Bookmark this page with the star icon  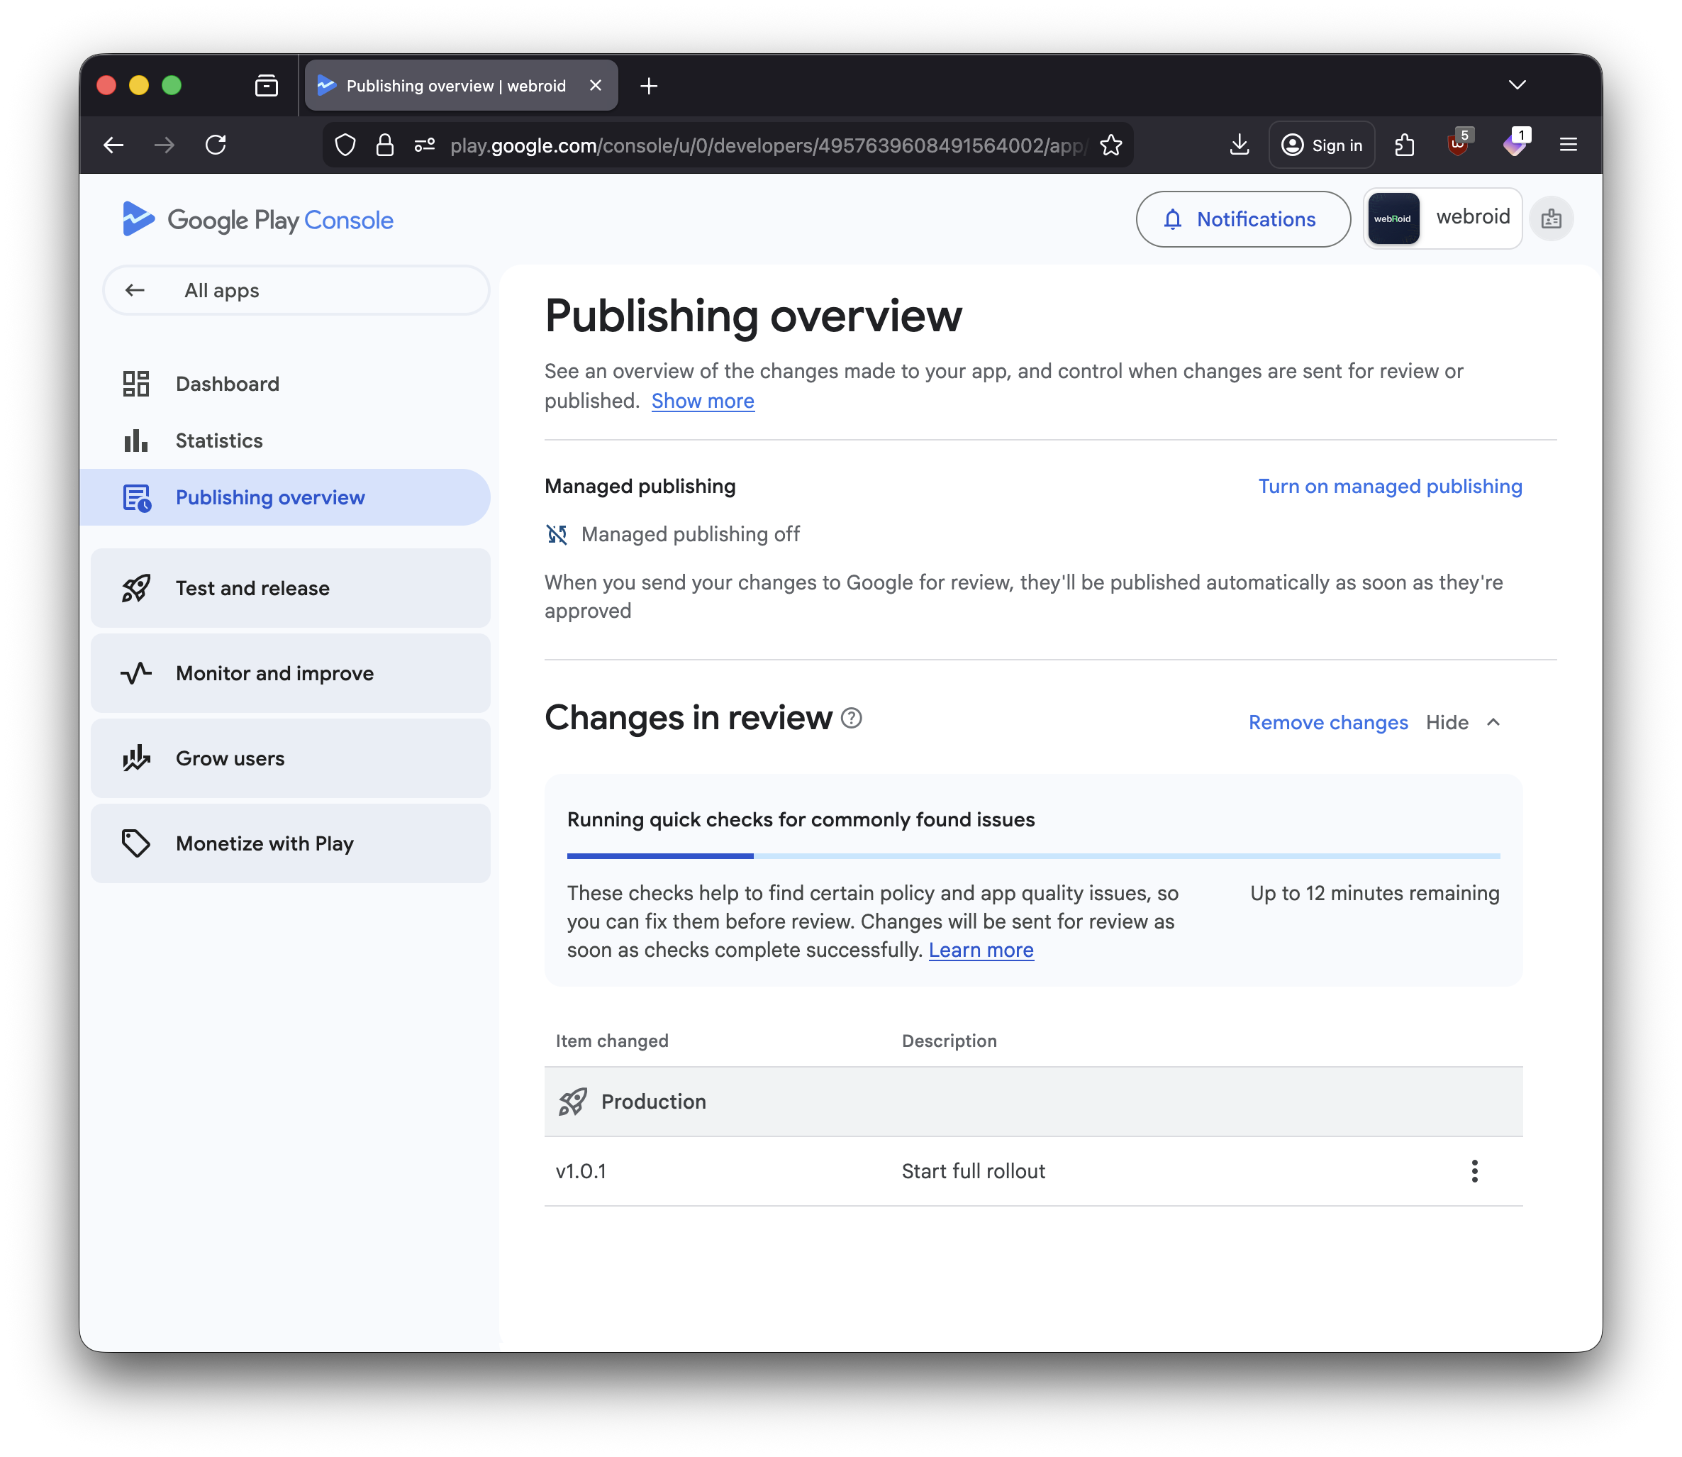coord(1110,145)
